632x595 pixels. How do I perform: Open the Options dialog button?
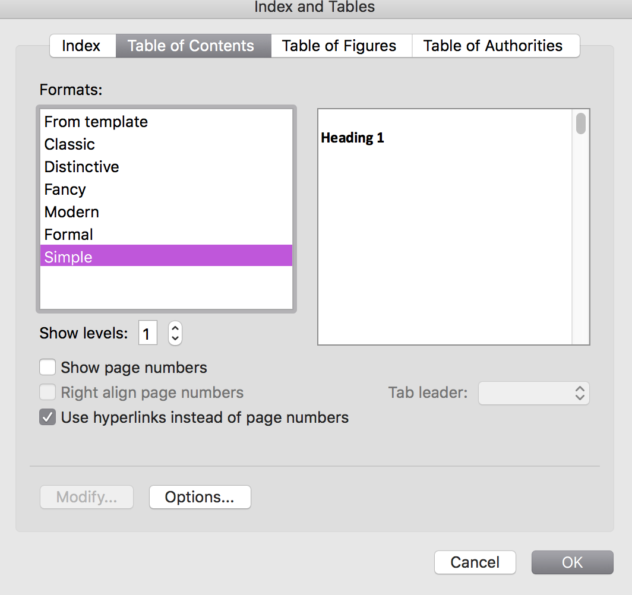tap(200, 497)
